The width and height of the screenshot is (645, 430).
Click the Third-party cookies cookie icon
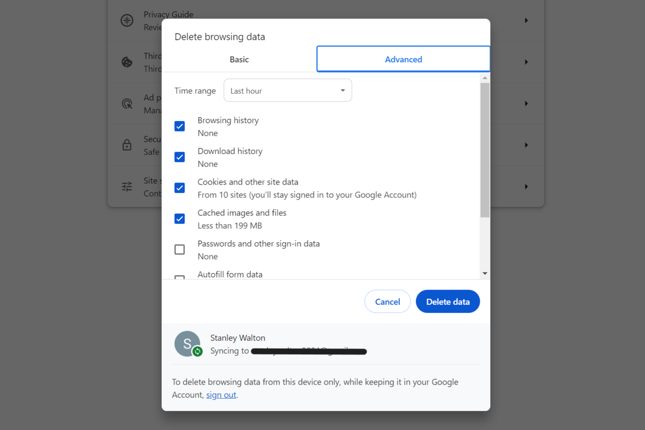pos(127,62)
